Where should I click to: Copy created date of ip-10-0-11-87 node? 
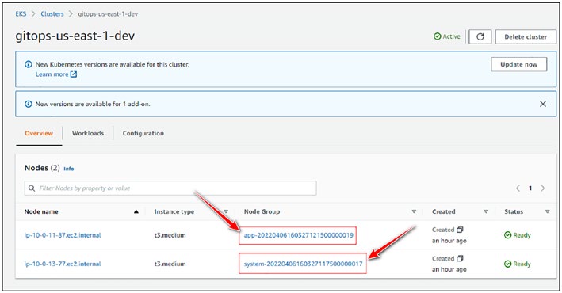(460, 230)
